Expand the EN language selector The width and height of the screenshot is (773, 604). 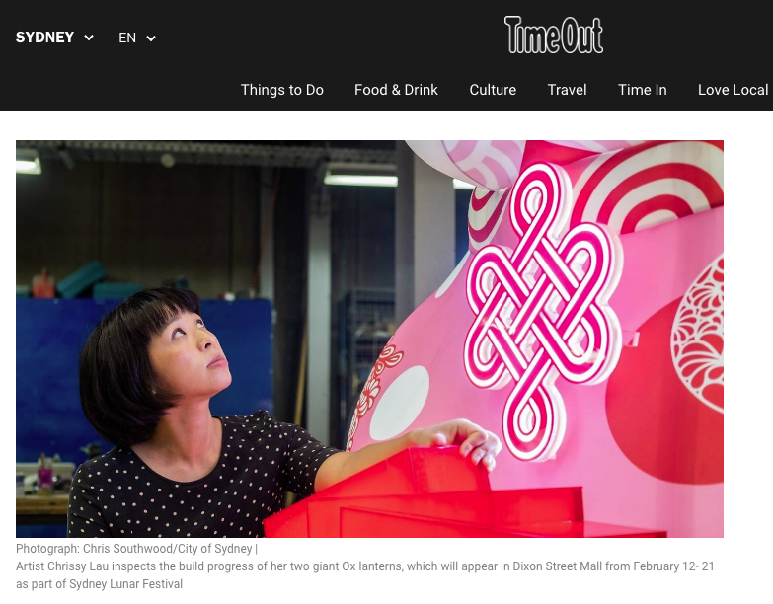(137, 38)
